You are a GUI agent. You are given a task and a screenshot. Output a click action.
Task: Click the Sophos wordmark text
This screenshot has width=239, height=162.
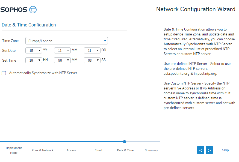pos(14,10)
